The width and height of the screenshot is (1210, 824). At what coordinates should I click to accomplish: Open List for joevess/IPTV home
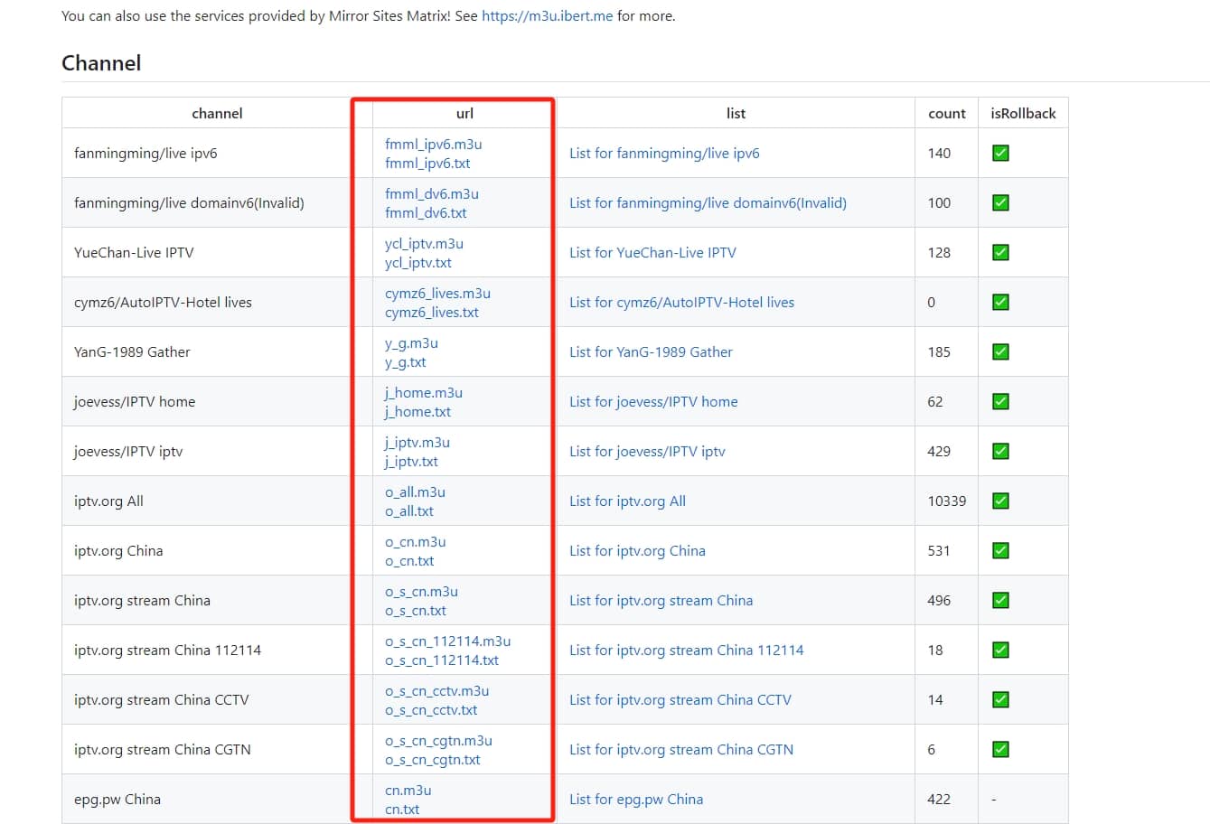point(653,401)
